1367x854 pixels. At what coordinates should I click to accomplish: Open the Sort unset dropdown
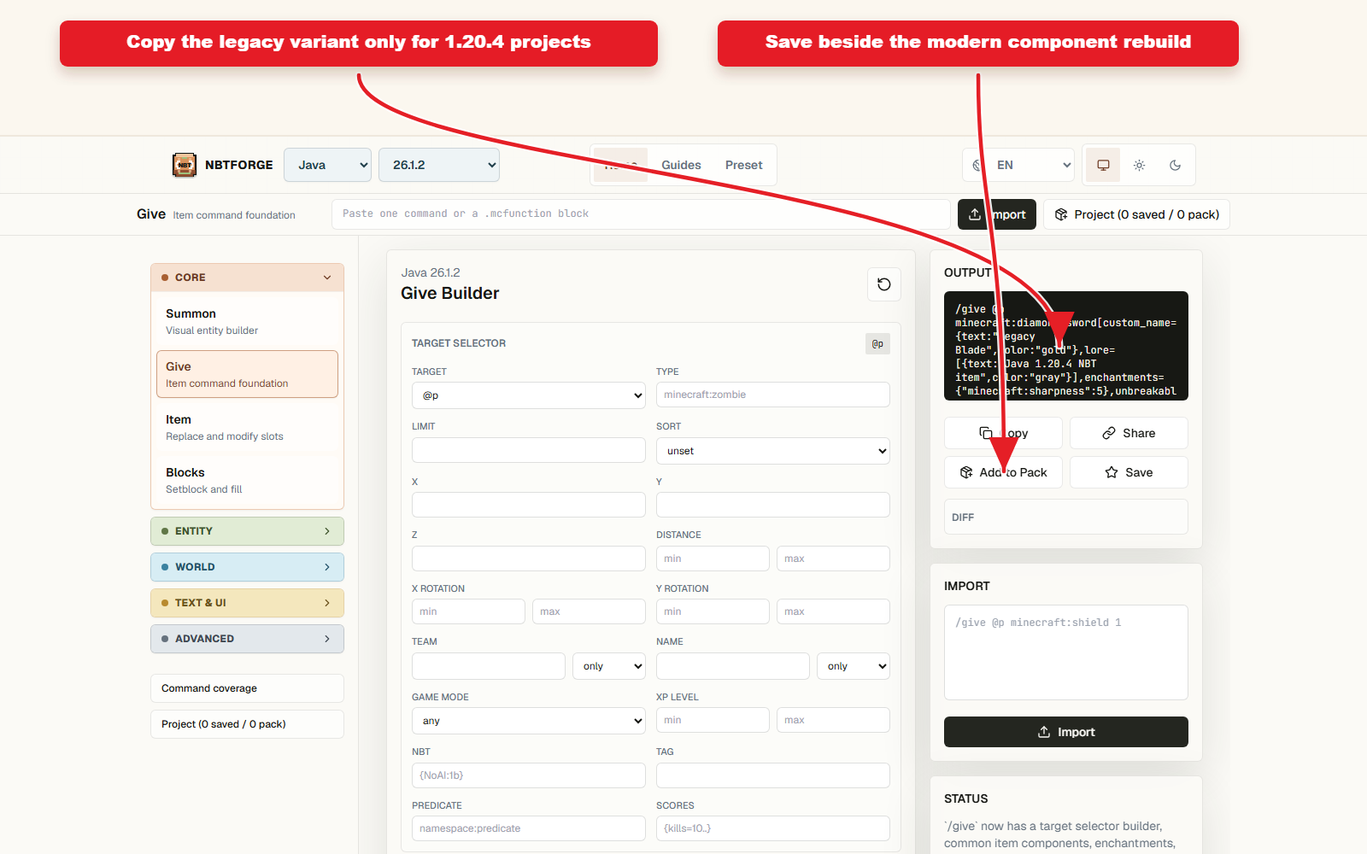(773, 451)
